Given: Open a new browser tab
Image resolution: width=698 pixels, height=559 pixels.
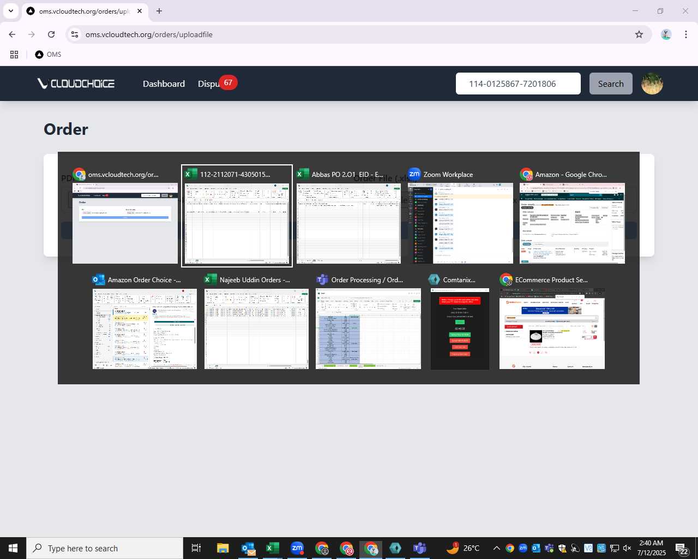Looking at the screenshot, I should [x=159, y=11].
